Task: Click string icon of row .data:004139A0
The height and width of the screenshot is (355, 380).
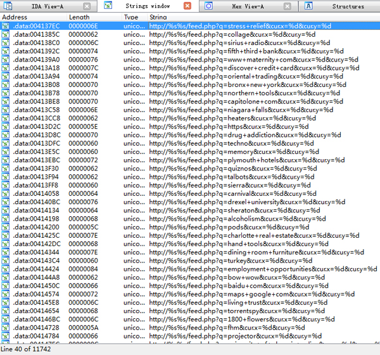Action: pos(6,60)
